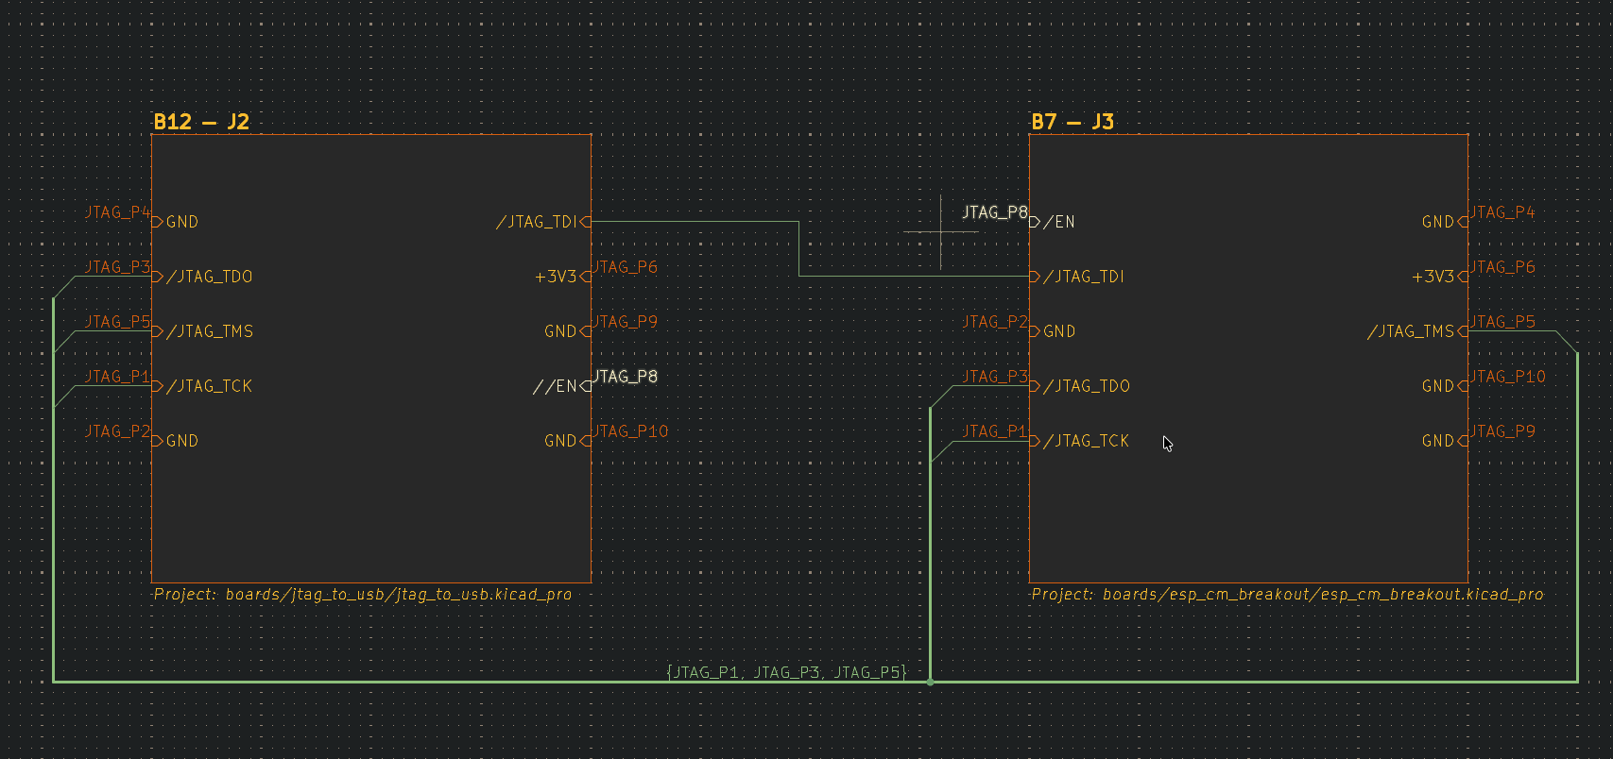Click label JTAG_P6 right of sheet B12

coord(625,267)
